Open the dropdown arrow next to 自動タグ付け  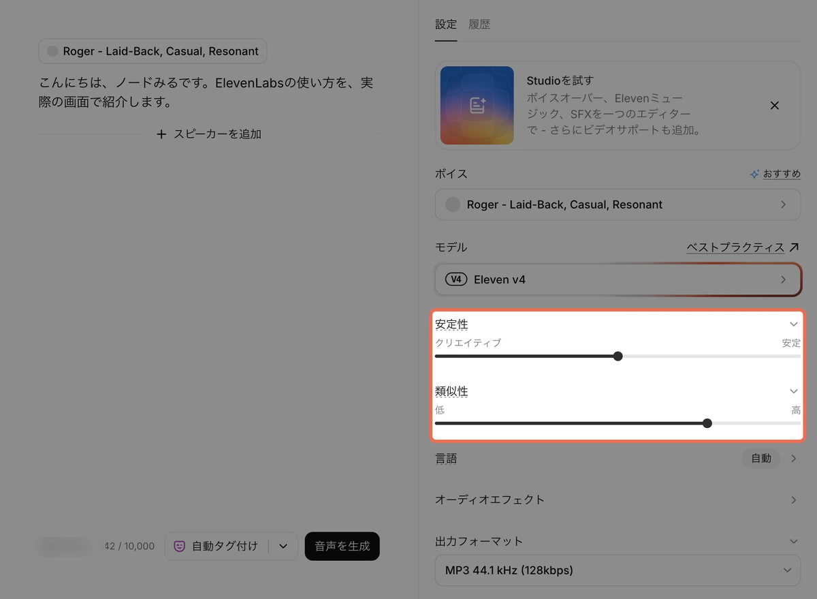(283, 546)
